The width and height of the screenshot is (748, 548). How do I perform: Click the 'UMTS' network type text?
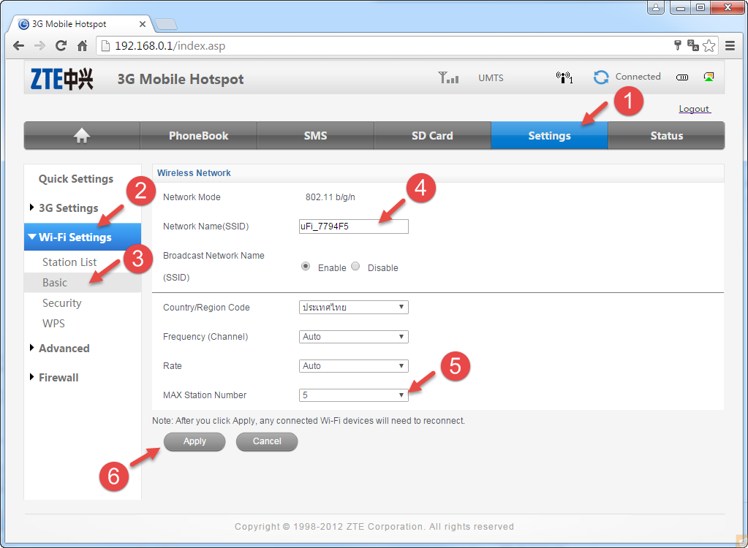point(491,77)
